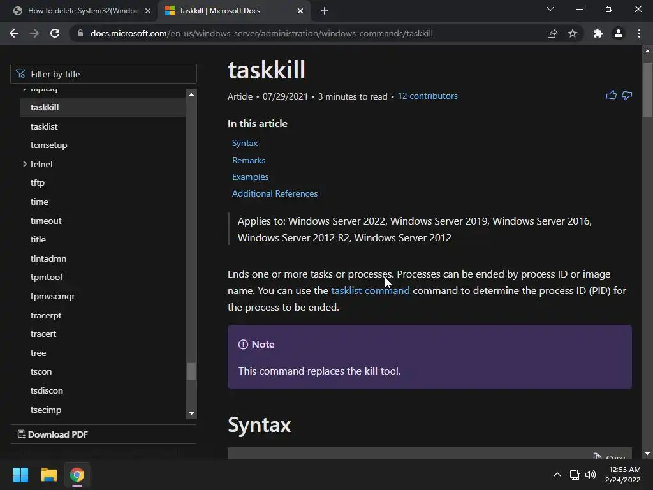Share this page from the address bar
Viewport: 653px width, 490px height.
(552, 33)
